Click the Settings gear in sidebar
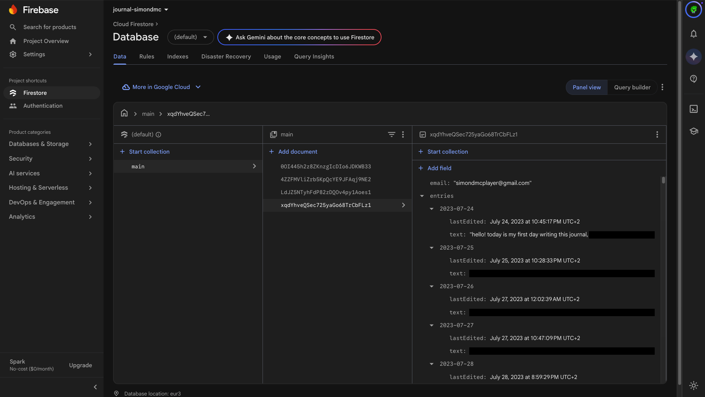 13,54
